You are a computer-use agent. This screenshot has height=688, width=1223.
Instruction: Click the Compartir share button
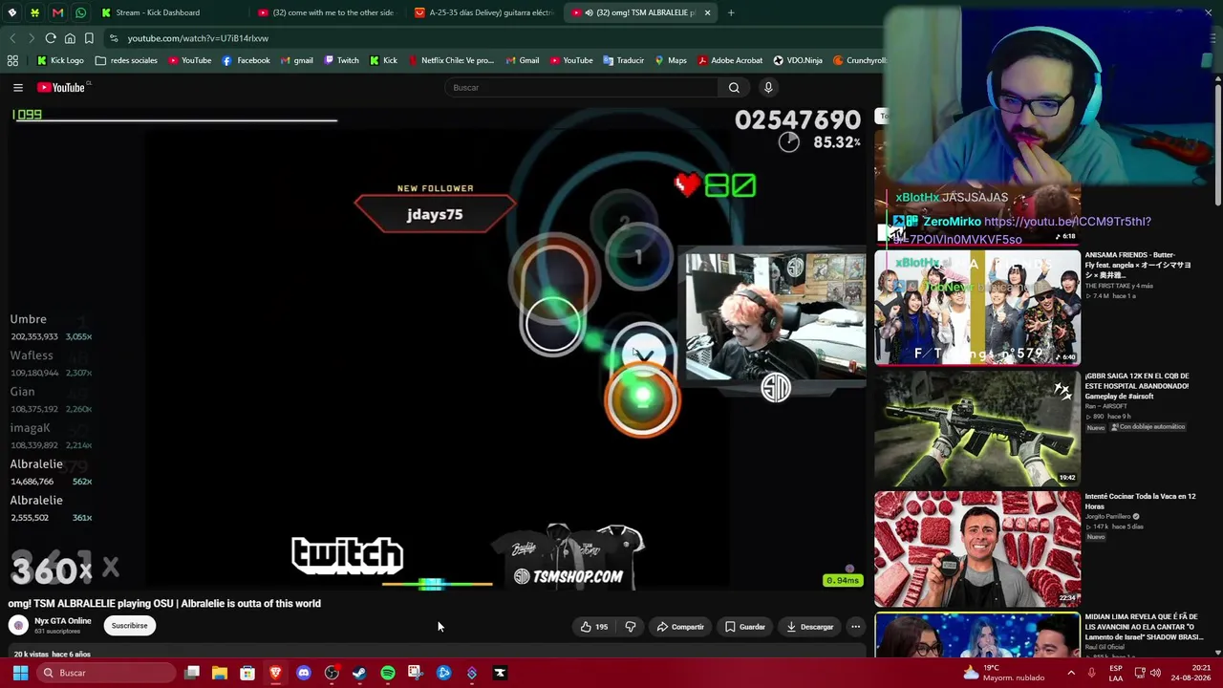(x=680, y=627)
